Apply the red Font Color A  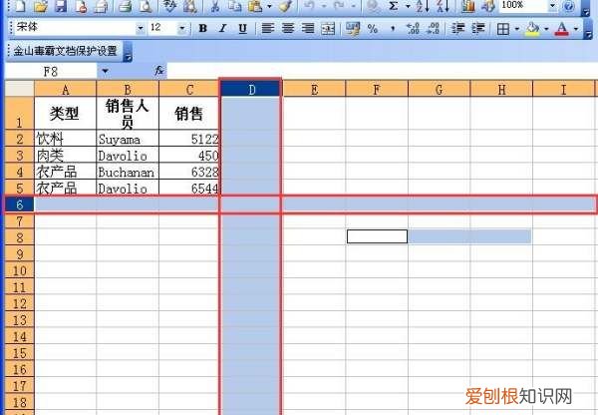(x=562, y=29)
